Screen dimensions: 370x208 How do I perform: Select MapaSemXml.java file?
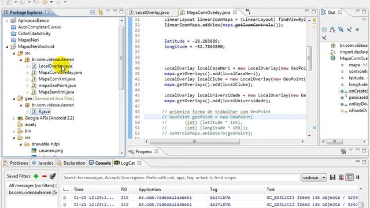coord(56,92)
